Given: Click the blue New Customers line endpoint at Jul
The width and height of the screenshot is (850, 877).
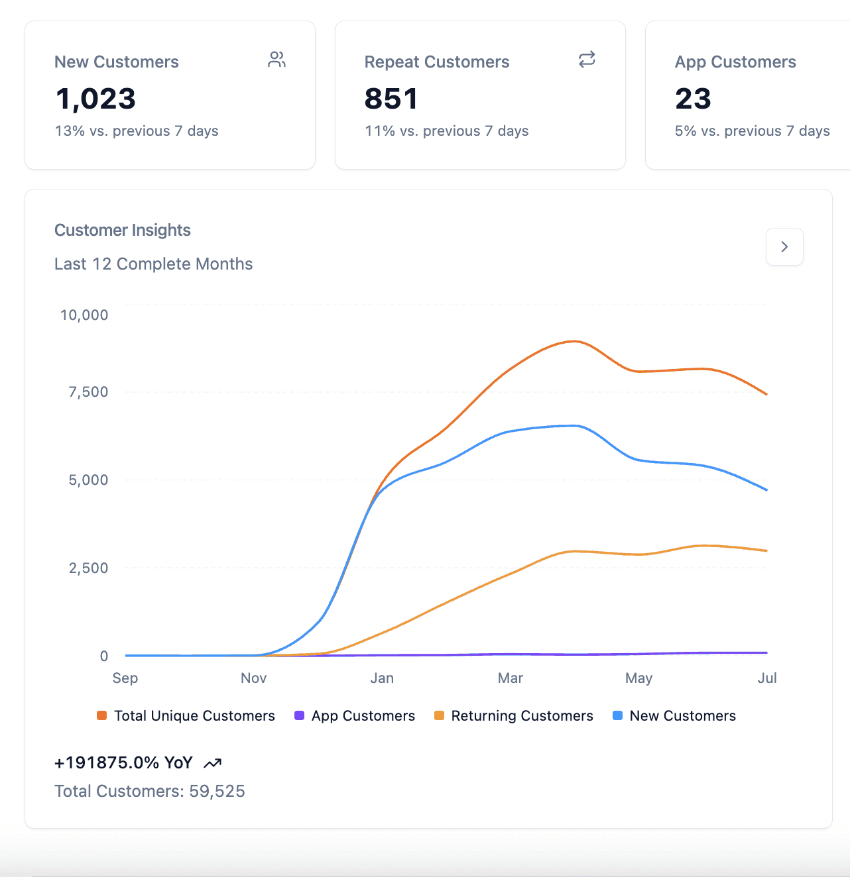Looking at the screenshot, I should coord(766,490).
